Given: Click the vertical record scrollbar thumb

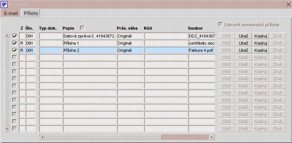Looking at the screenshot, I should click(x=7, y=82).
